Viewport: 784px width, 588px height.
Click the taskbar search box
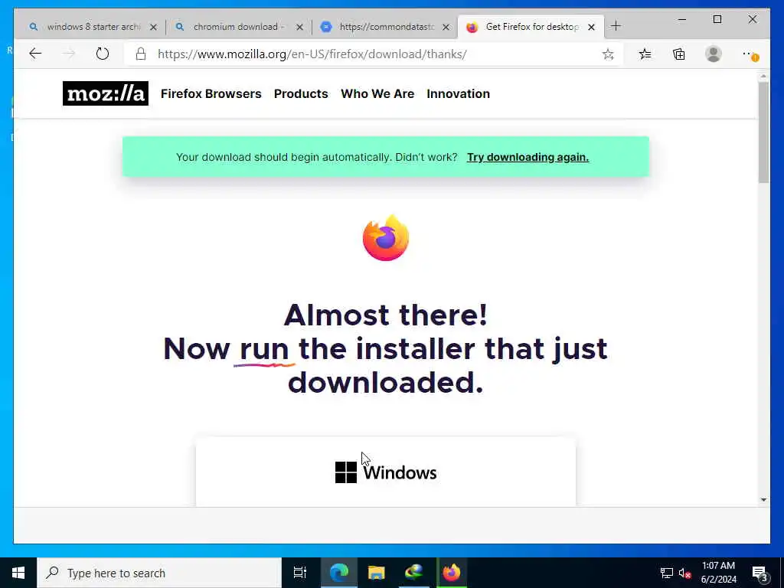coord(159,573)
